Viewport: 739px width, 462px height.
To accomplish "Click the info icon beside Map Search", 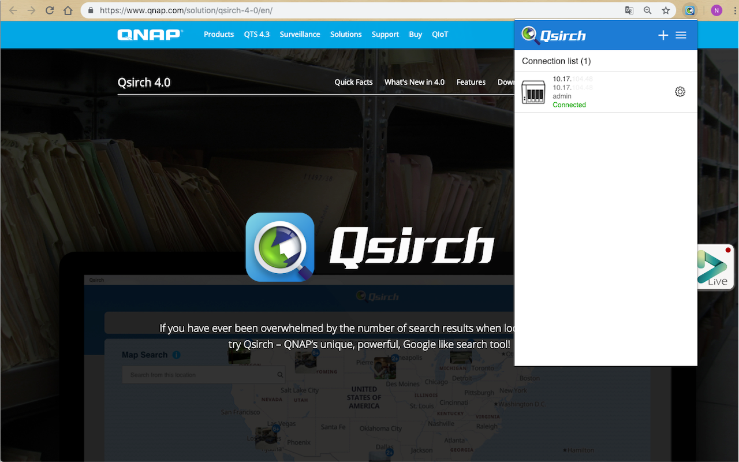I will pos(176,355).
